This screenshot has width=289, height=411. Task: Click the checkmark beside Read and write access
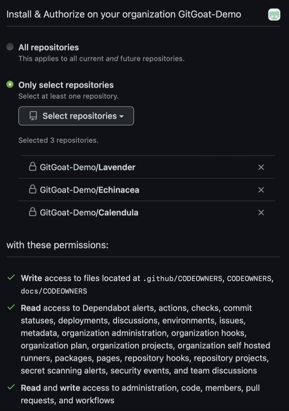tap(11, 388)
